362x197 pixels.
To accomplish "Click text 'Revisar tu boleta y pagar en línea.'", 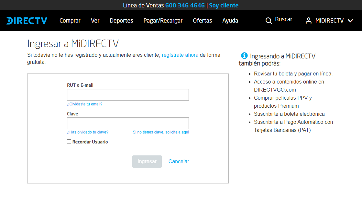I will tap(293, 74).
